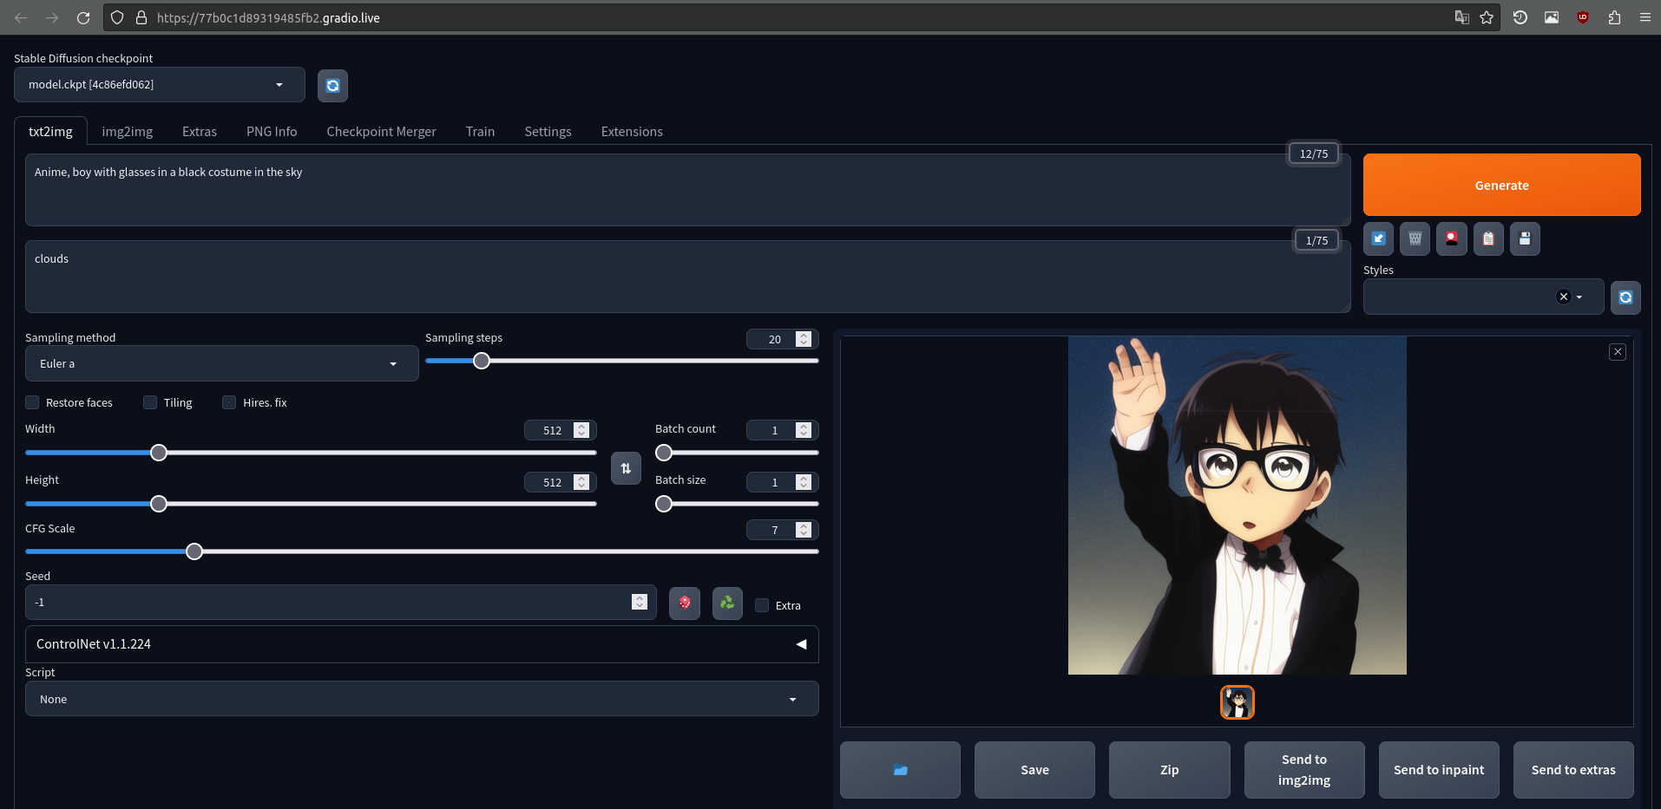Open the Sampling method dropdown
Viewport: 1661px width, 809px height.
221,364
